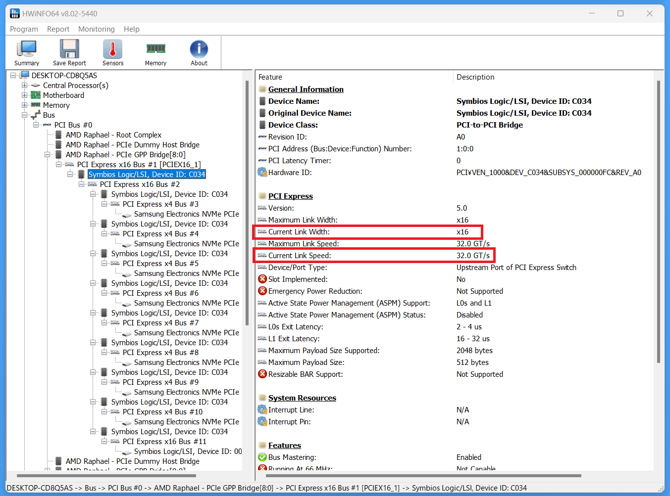Select PCI Express x4 Bus #7

click(160, 322)
